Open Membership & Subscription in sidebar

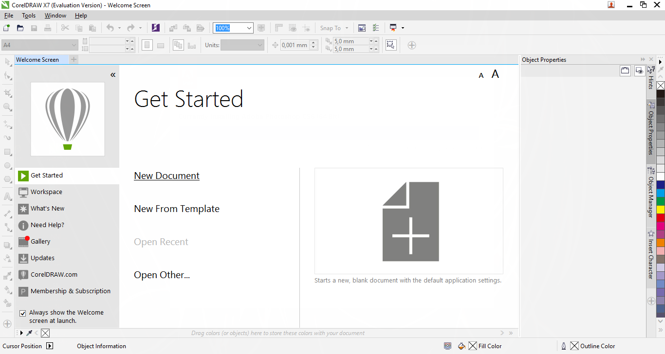click(67, 291)
